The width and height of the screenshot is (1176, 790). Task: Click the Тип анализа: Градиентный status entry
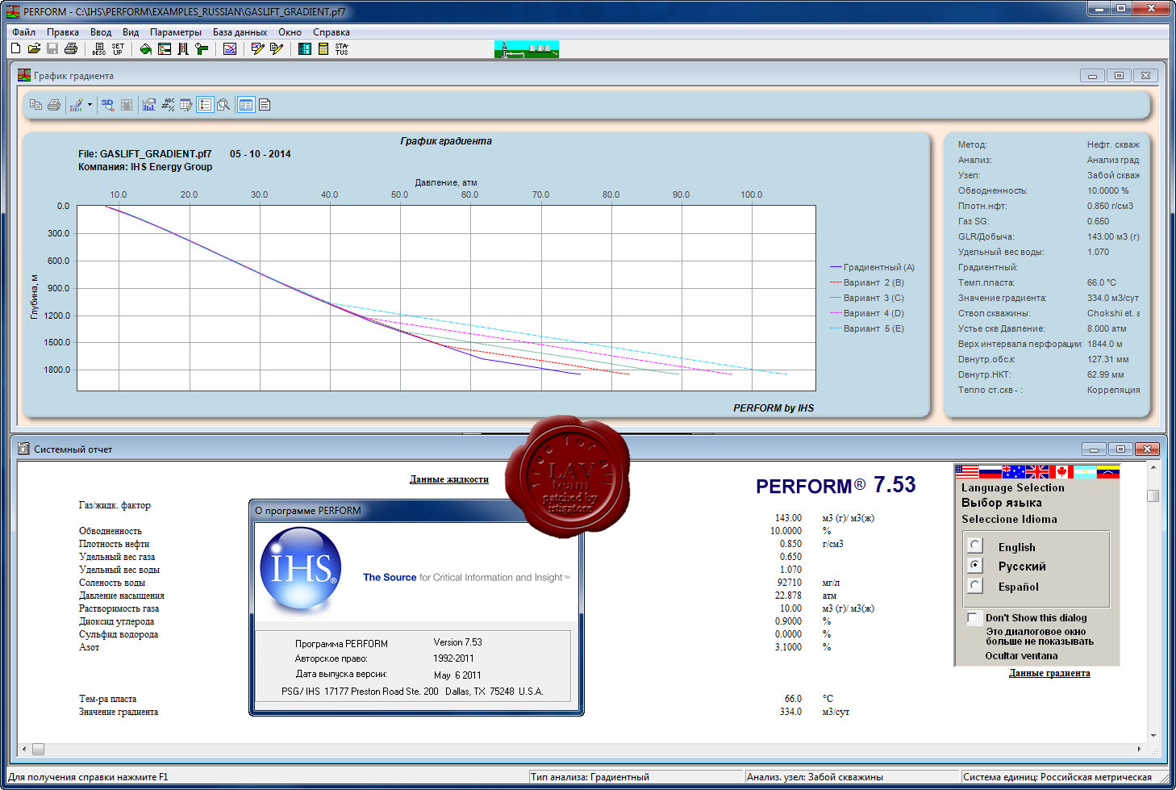click(x=590, y=777)
